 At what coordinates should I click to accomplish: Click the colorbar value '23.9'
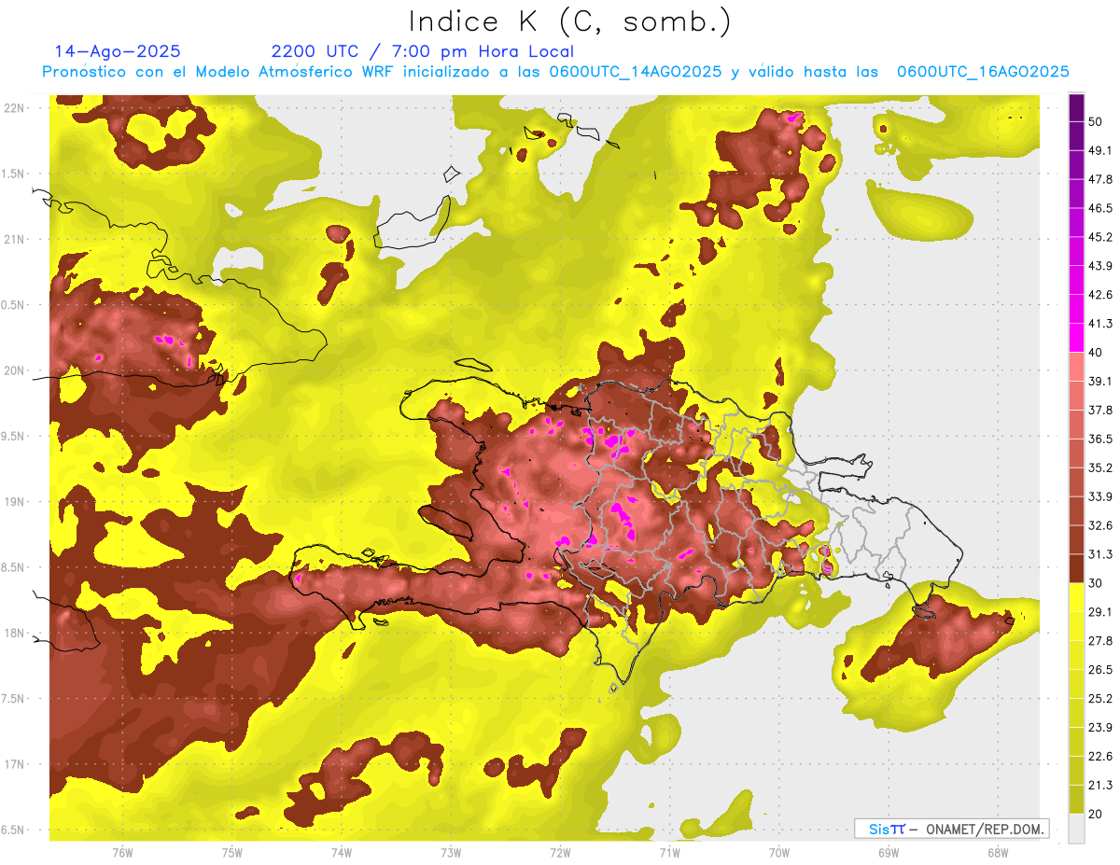[1100, 728]
